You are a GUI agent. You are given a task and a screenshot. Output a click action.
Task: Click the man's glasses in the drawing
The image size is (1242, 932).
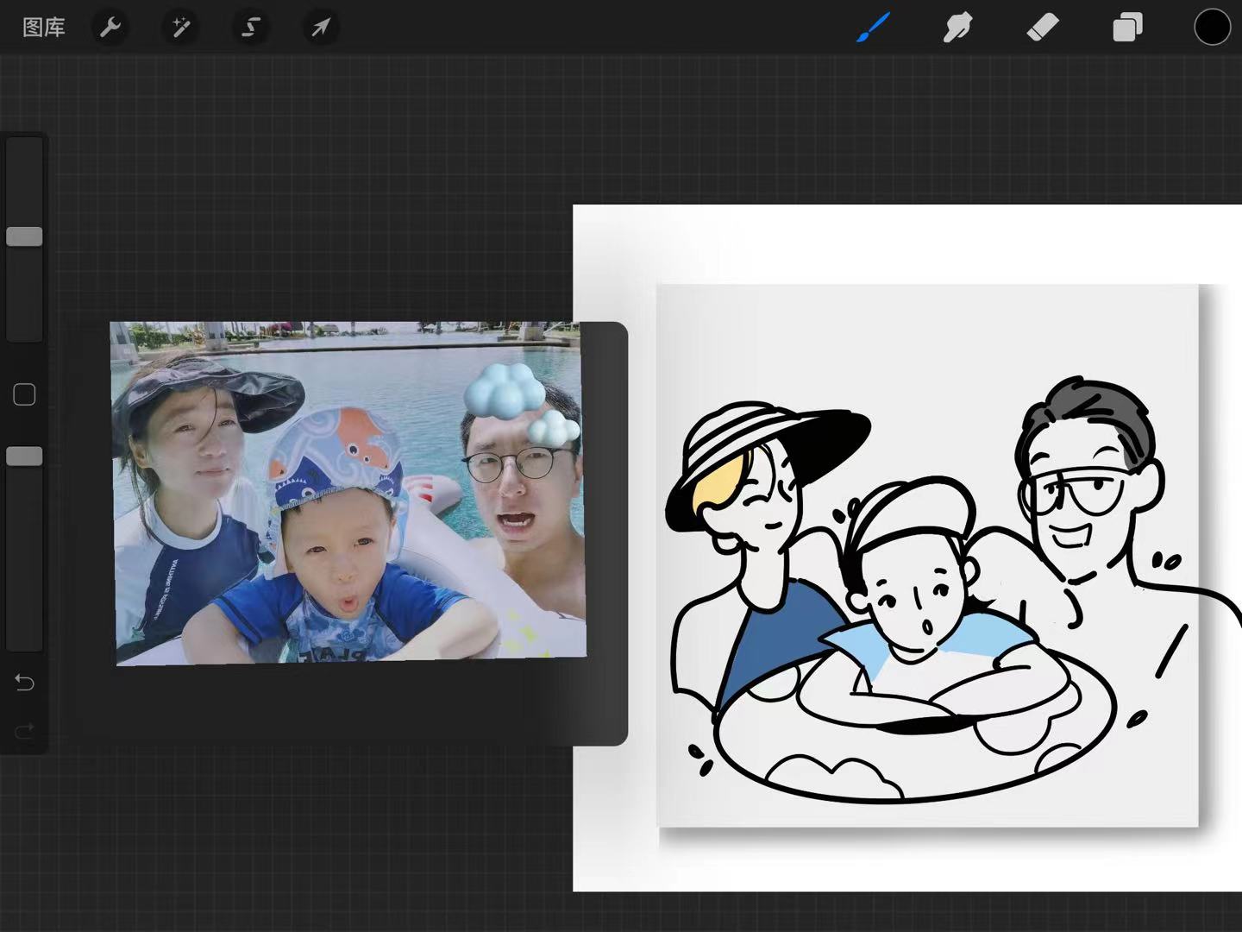tap(1074, 492)
